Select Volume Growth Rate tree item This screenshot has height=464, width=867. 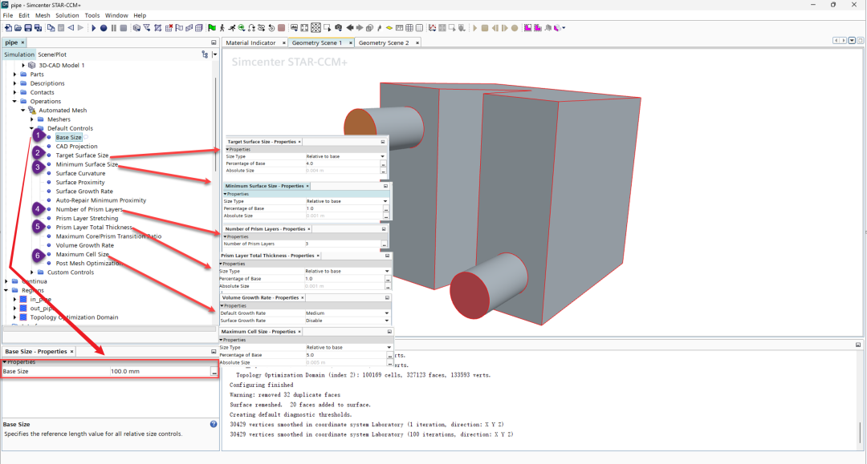pos(84,245)
